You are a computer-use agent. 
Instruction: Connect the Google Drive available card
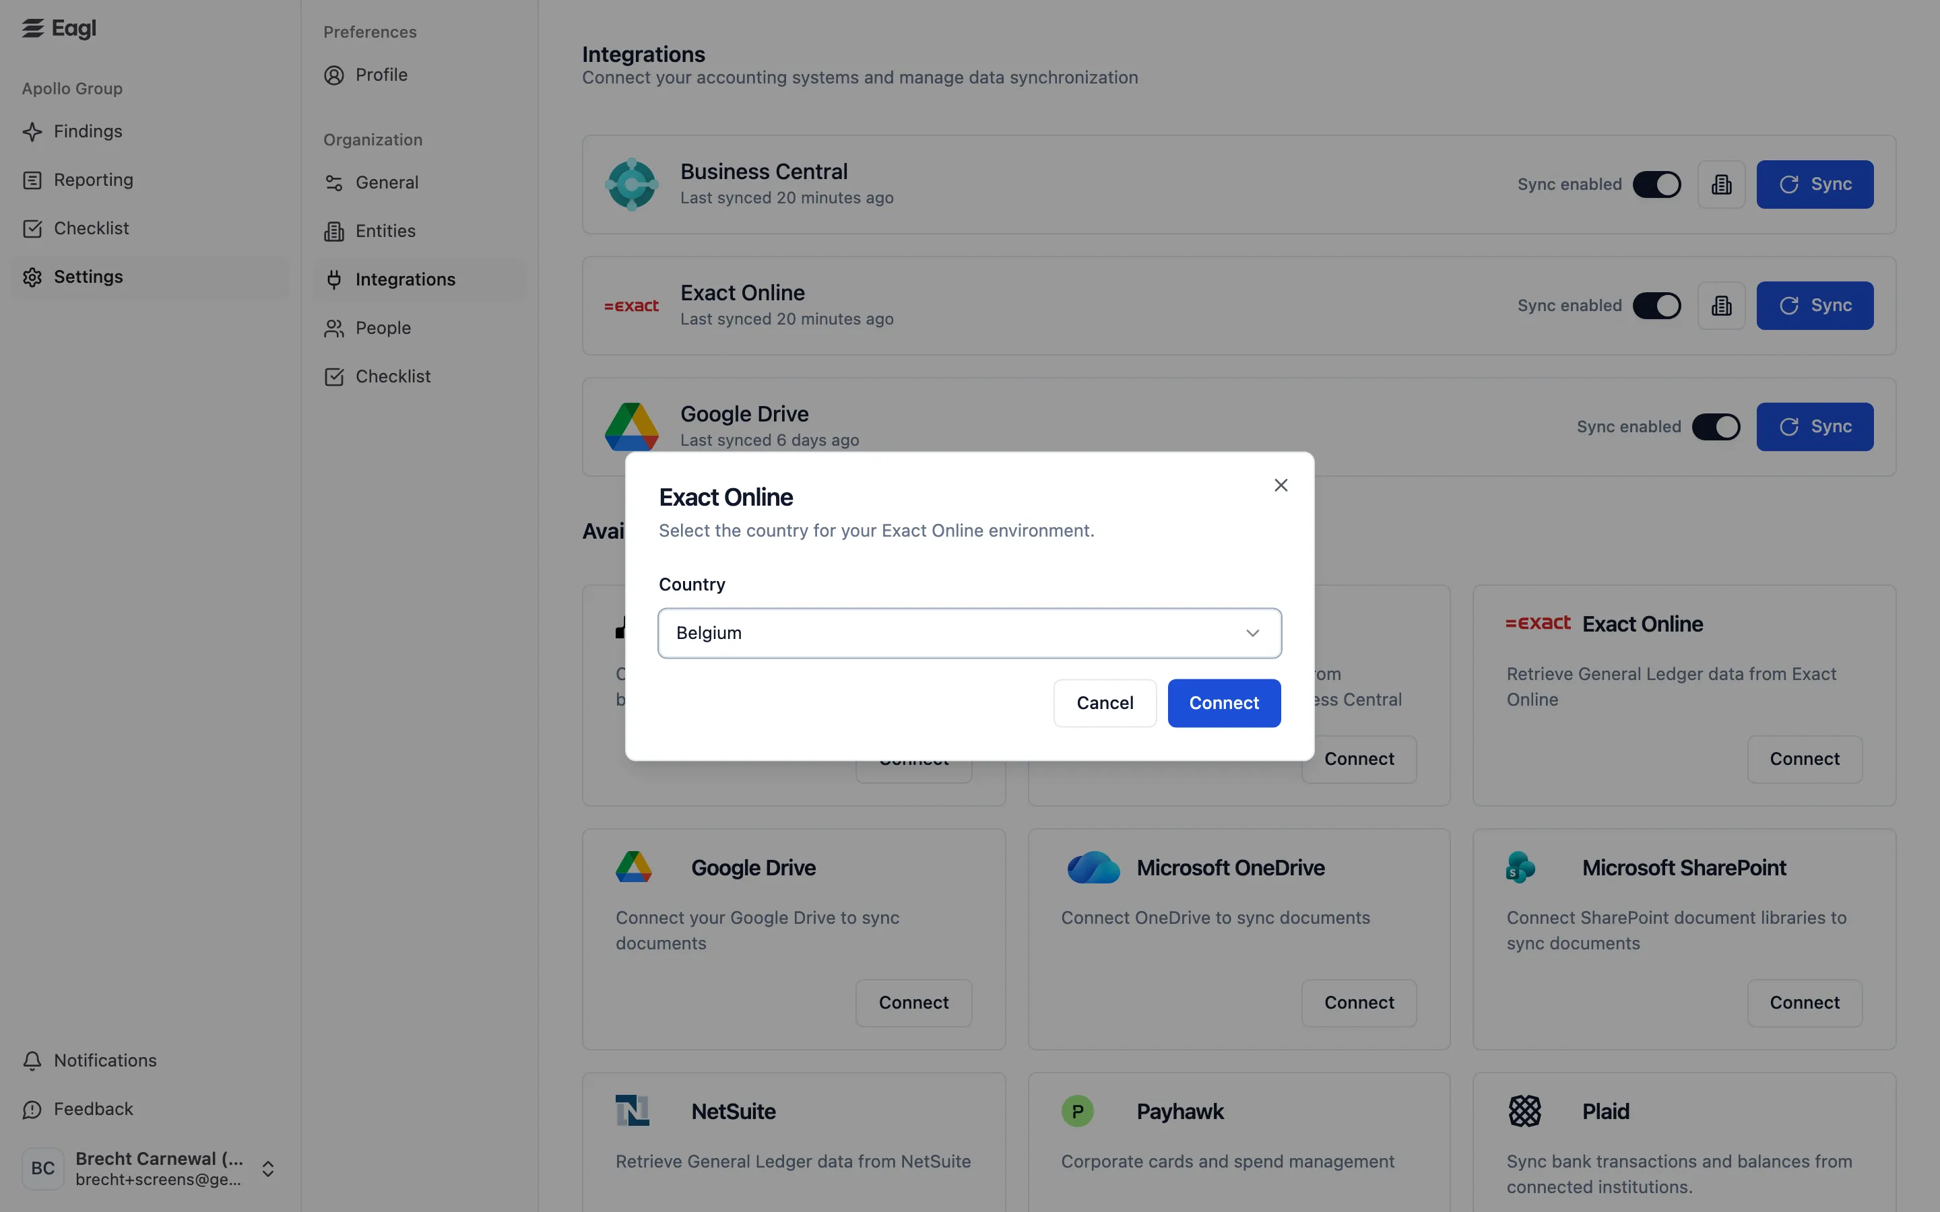(914, 1003)
